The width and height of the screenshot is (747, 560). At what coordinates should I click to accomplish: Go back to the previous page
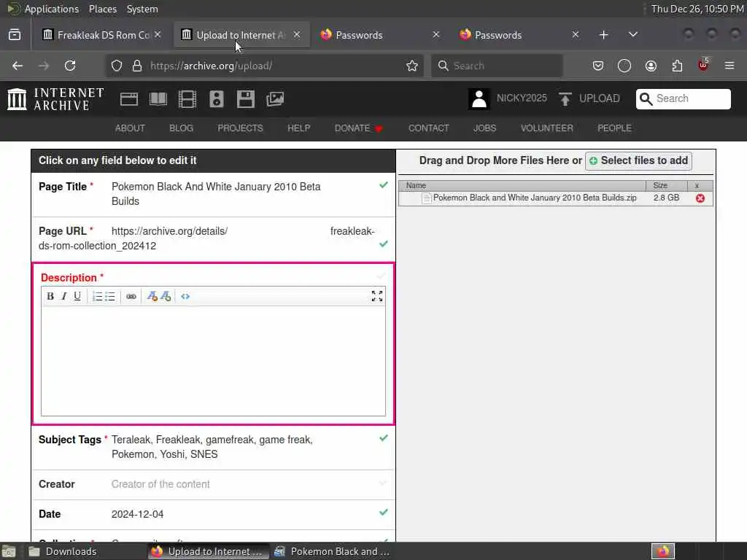(x=18, y=66)
